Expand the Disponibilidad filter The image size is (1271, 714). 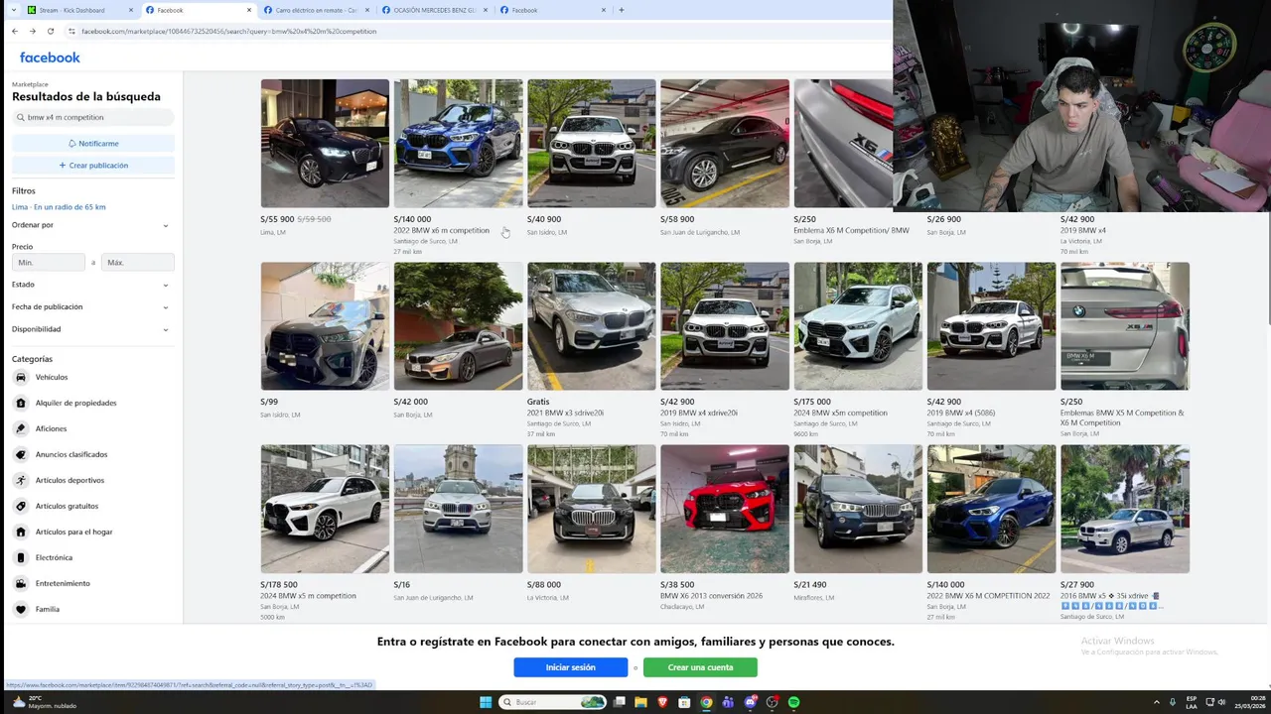point(90,329)
